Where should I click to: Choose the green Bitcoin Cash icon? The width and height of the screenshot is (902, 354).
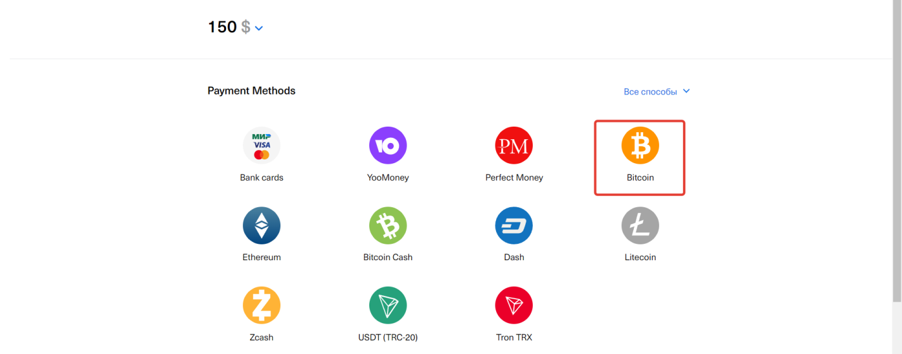(x=388, y=226)
